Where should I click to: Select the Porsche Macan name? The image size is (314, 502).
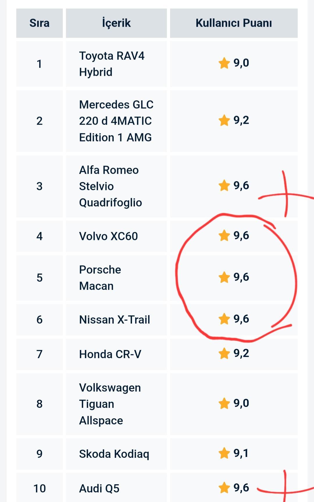100,278
